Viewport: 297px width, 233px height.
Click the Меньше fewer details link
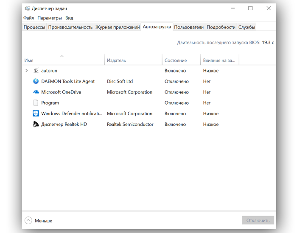pos(43,221)
